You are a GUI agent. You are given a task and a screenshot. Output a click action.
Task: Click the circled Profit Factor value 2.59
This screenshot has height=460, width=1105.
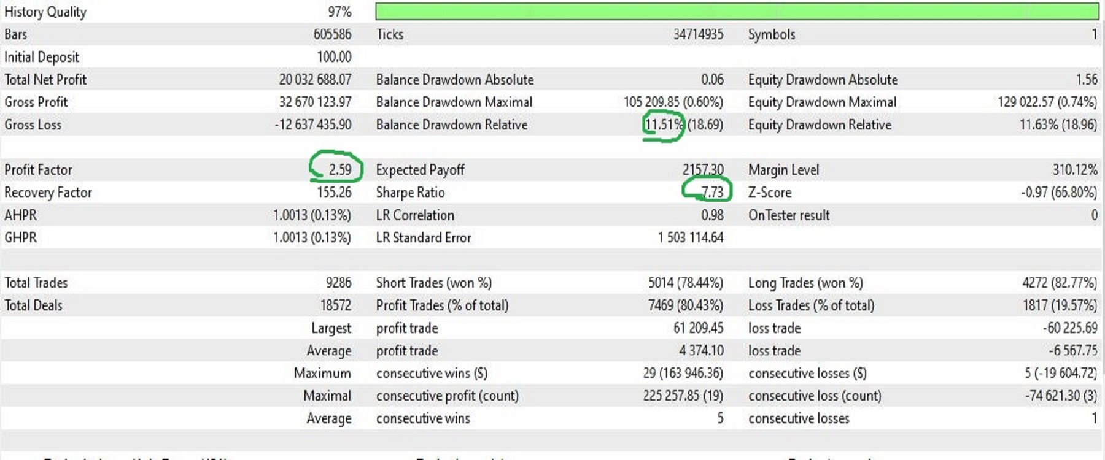[339, 169]
